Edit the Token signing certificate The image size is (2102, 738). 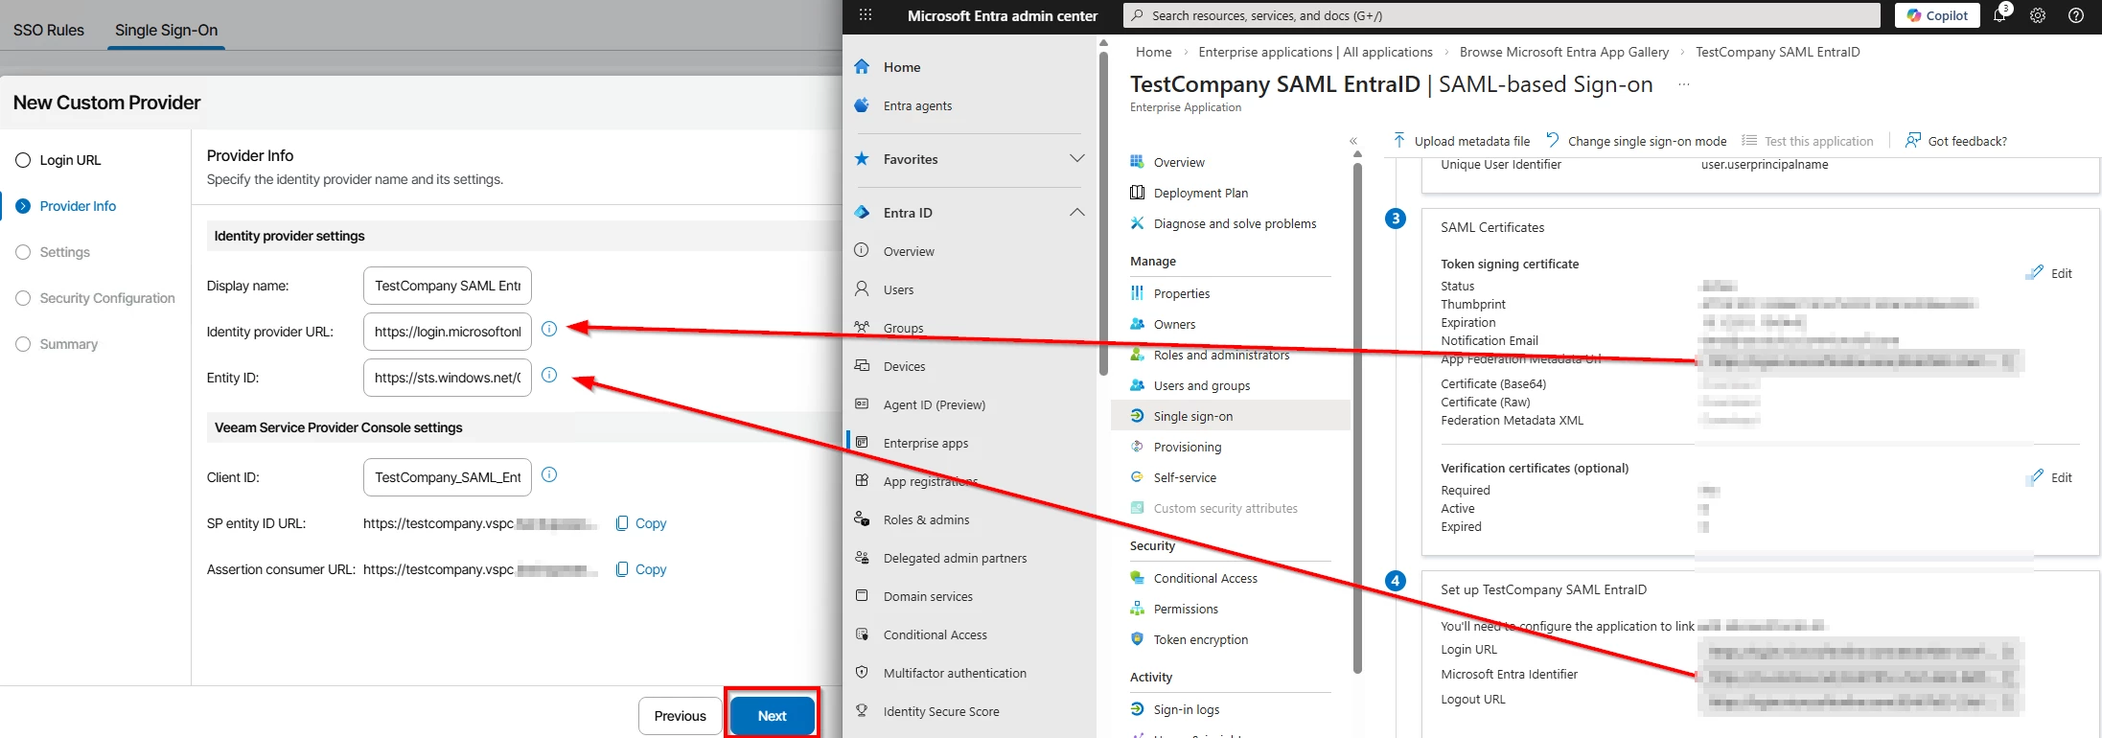click(x=2050, y=273)
